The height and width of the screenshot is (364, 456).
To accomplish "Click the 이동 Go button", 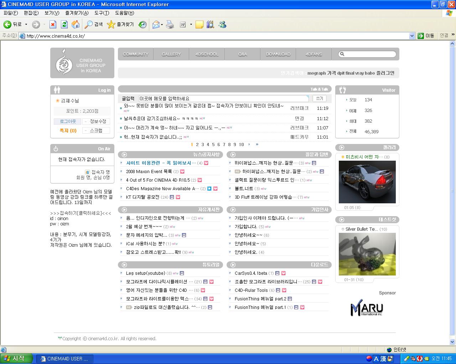I will pyautogui.click(x=426, y=36).
